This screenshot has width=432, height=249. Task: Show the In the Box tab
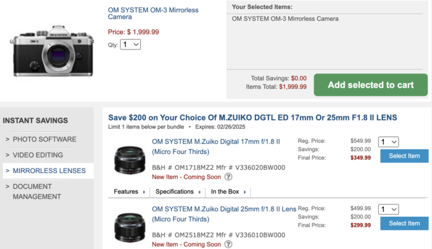[x=228, y=192]
